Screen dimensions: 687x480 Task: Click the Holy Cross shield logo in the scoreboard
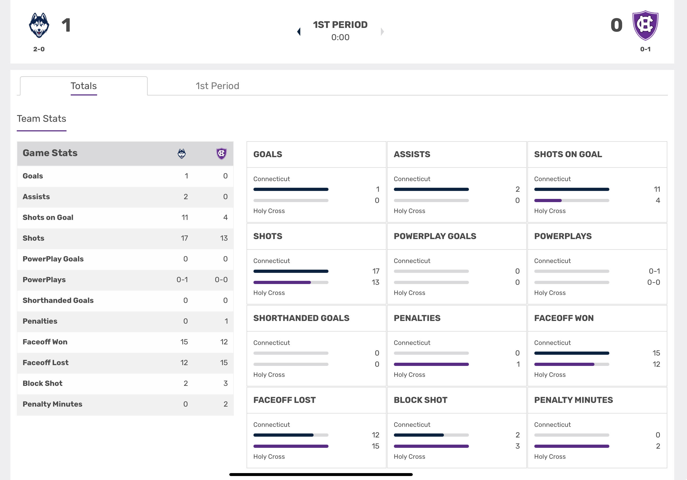point(645,26)
